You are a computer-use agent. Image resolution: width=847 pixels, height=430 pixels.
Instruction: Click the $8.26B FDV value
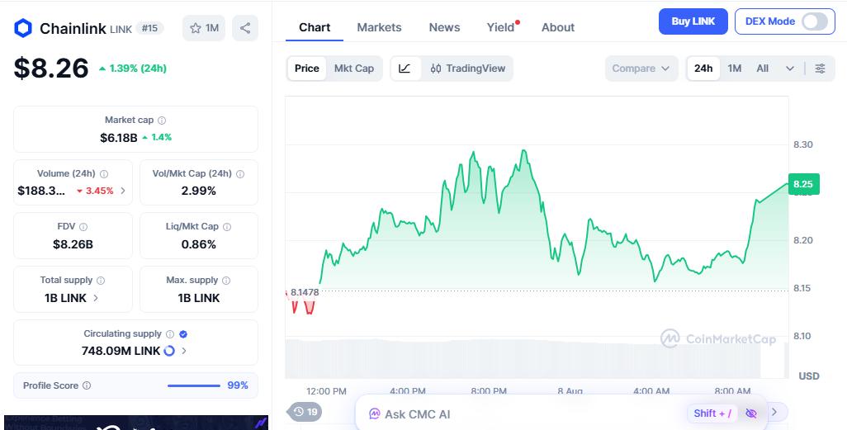(73, 244)
